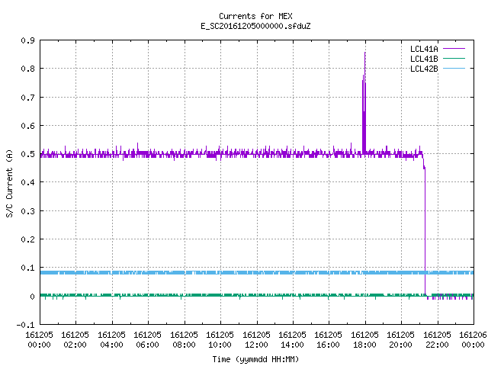488x366 pixels.
Task: Click the 0.4 y-axis tick value
Action: coord(27,182)
